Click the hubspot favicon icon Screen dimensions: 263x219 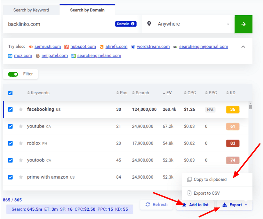tap(67, 47)
